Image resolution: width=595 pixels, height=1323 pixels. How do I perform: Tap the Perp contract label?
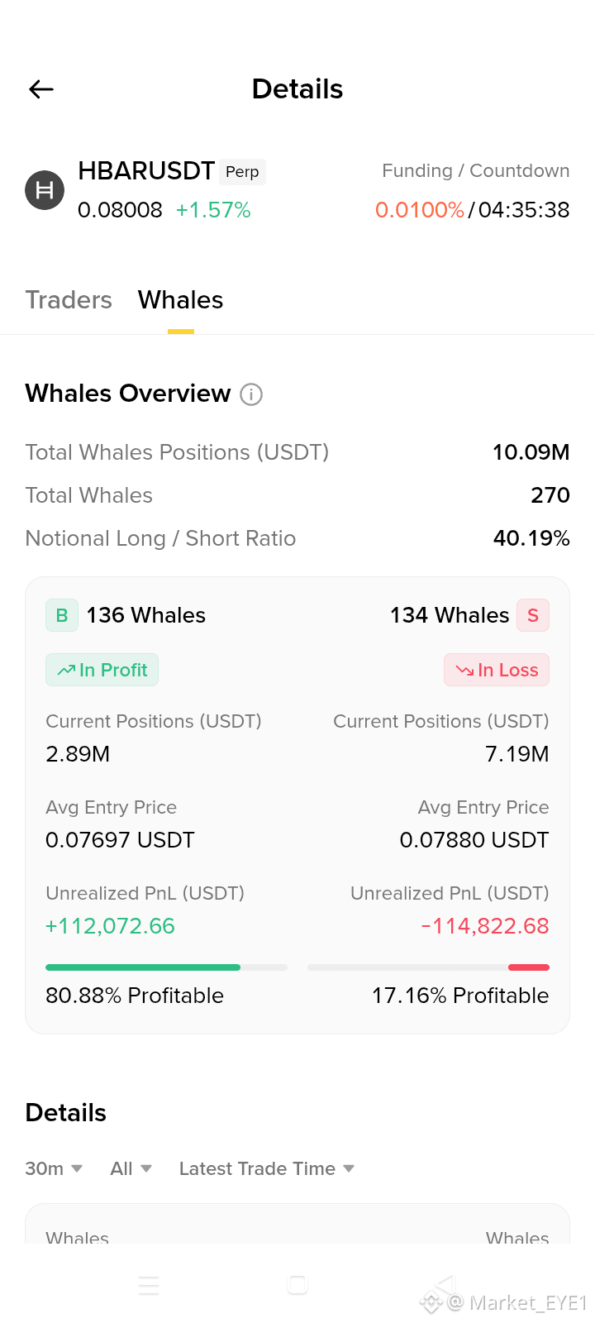pos(242,171)
